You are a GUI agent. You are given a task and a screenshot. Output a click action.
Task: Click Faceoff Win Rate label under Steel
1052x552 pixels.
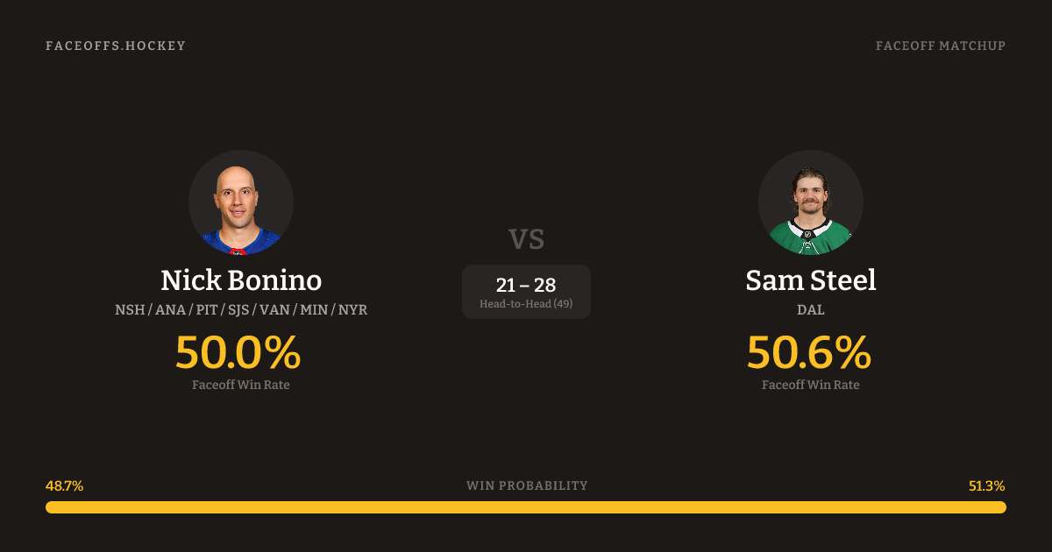click(811, 385)
